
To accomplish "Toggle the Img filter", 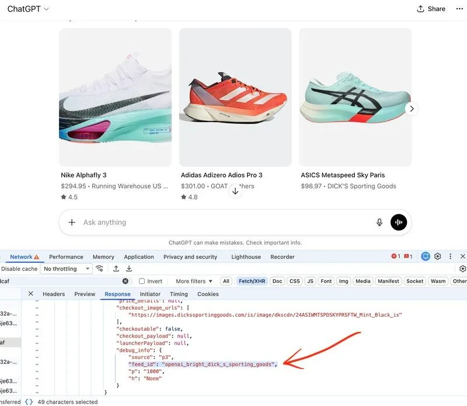I will click(x=343, y=281).
